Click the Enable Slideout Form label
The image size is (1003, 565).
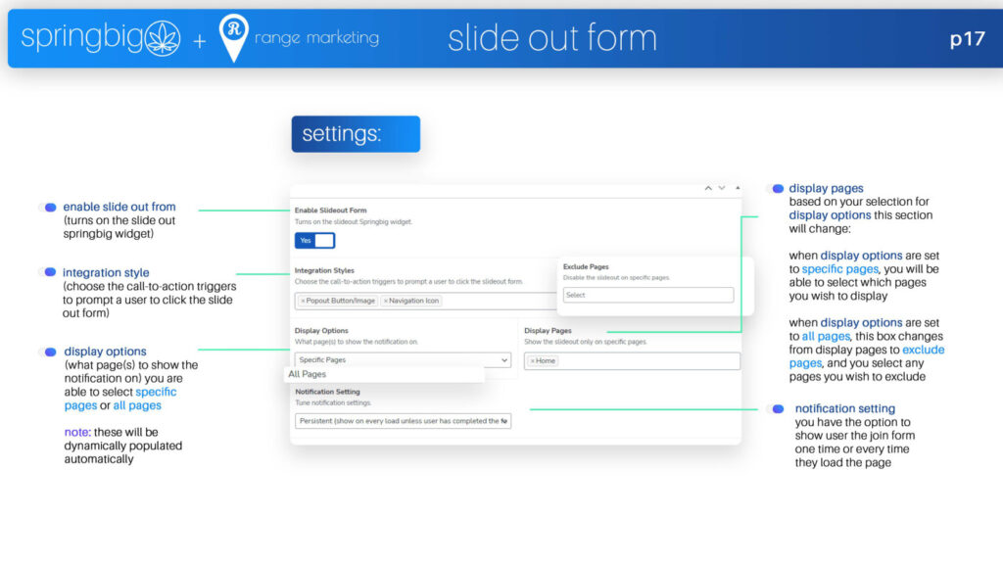point(331,211)
